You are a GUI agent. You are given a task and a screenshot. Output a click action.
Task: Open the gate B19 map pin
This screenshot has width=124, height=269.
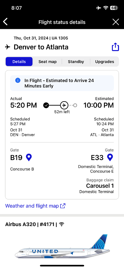coord(29,157)
